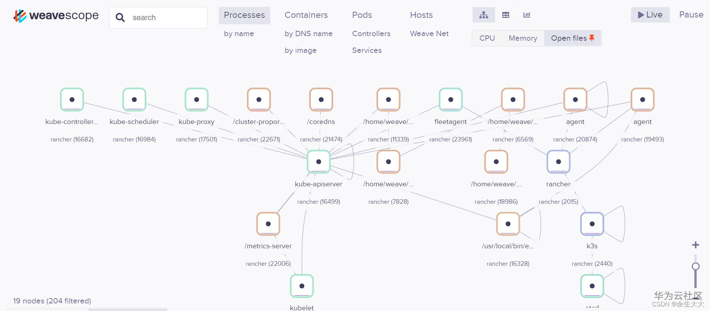Switch to table view icon

click(x=506, y=15)
